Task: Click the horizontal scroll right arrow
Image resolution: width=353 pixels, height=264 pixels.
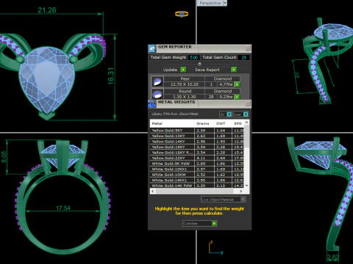Action: pyautogui.click(x=241, y=191)
